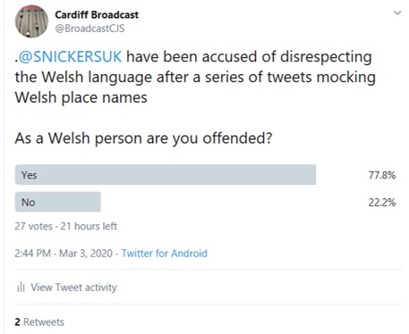The height and width of the screenshot is (334, 409).
Task: Expand the tweet options chevron menu
Action: 397,13
